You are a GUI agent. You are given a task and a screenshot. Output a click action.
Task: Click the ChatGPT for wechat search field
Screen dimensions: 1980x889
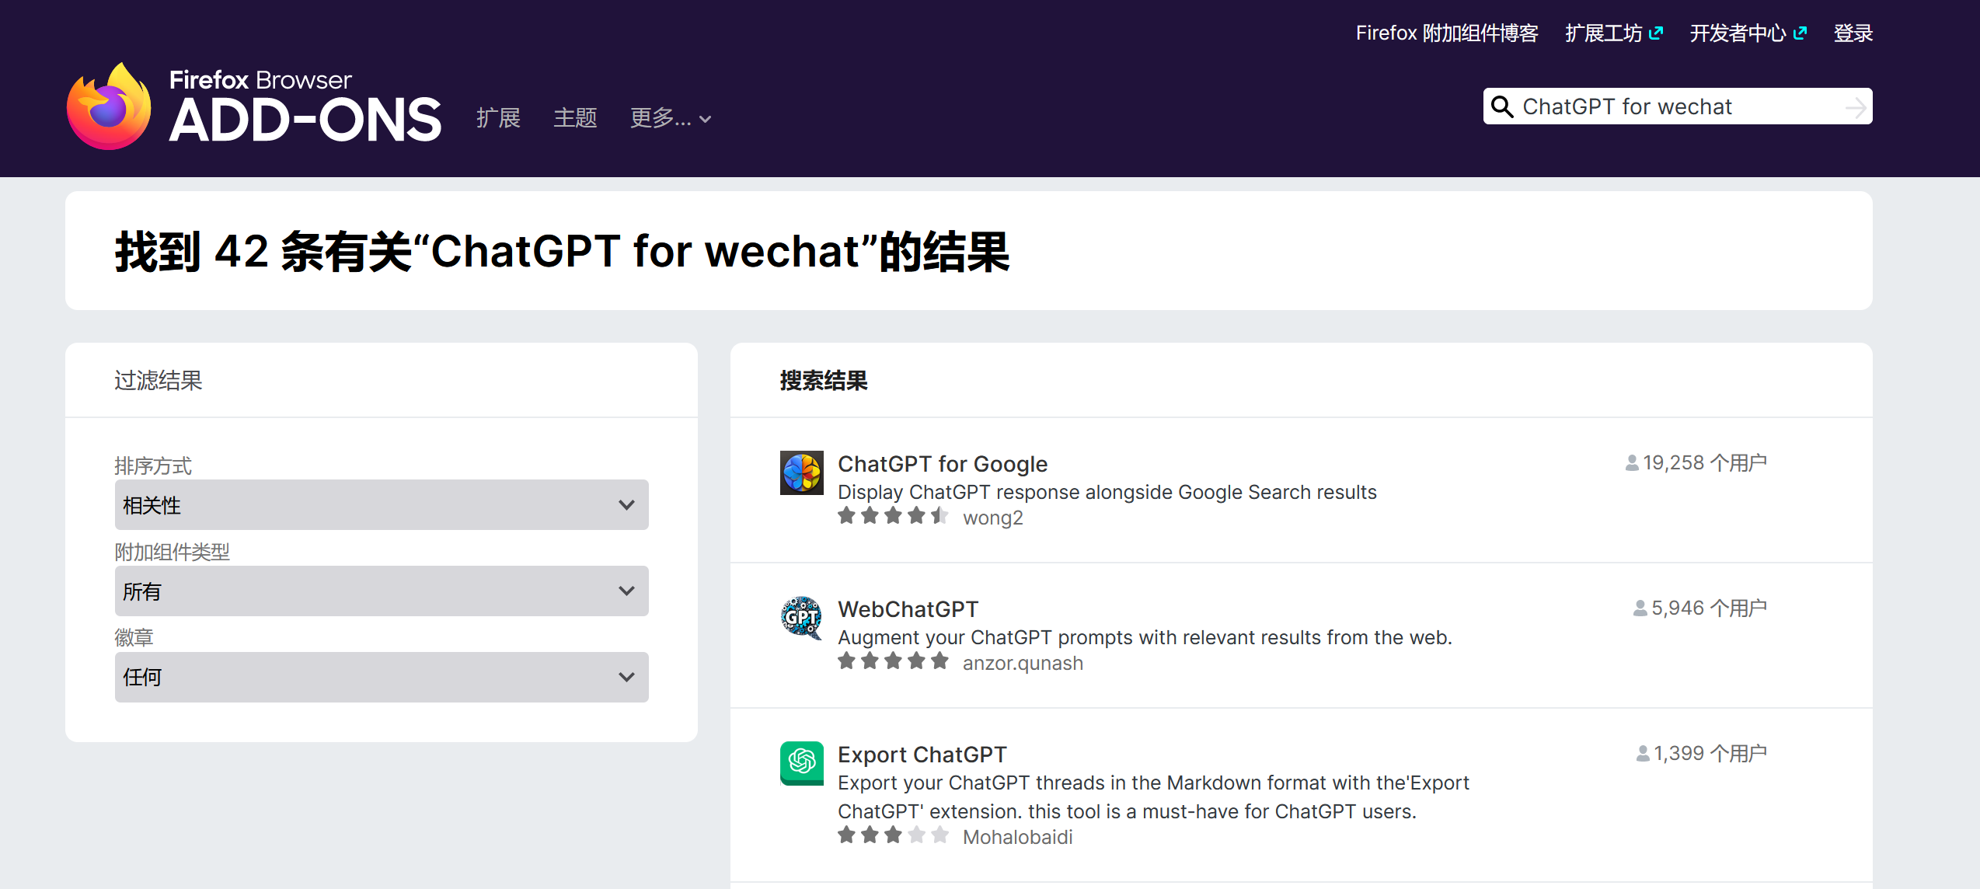coord(1671,106)
